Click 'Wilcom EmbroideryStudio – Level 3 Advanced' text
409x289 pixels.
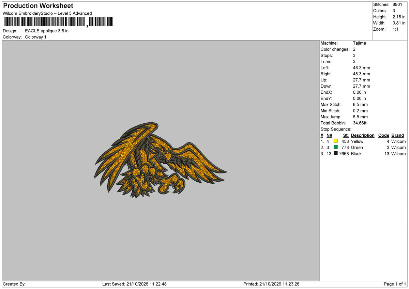pos(47,13)
